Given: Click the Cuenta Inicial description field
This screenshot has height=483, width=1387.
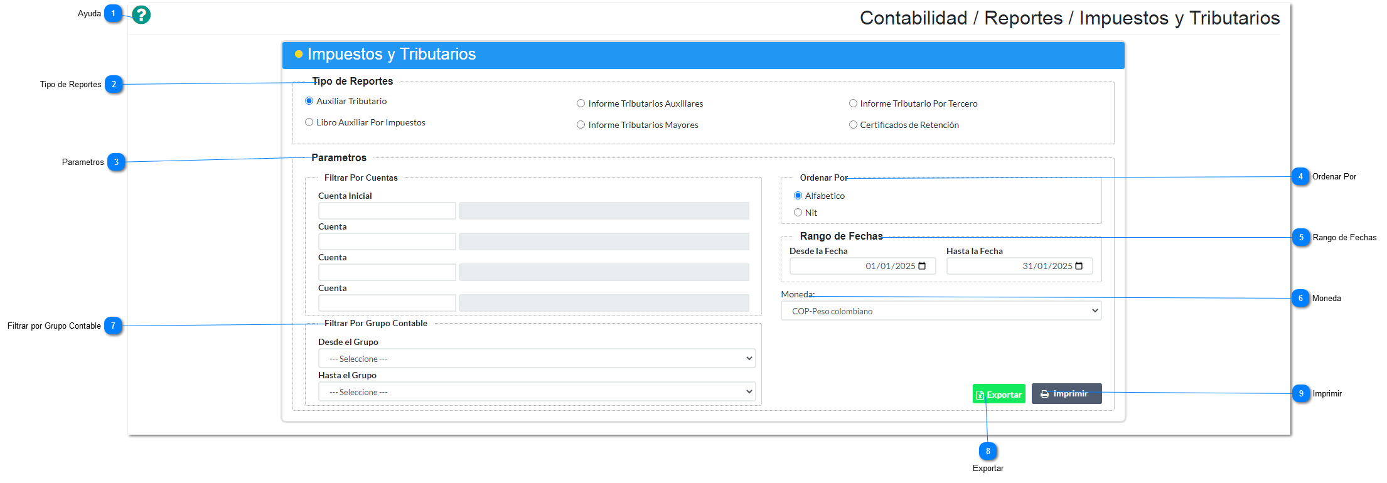Looking at the screenshot, I should pos(604,211).
